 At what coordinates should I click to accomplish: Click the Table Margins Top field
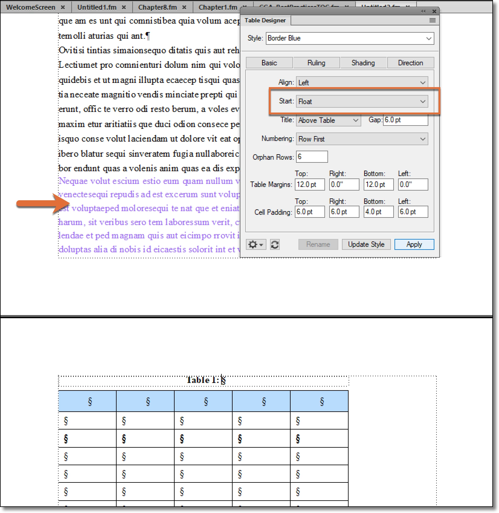click(310, 185)
